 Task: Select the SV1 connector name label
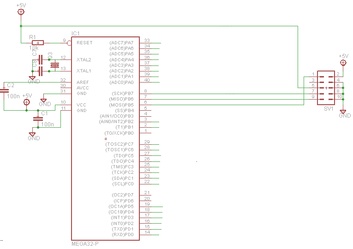(x=329, y=109)
